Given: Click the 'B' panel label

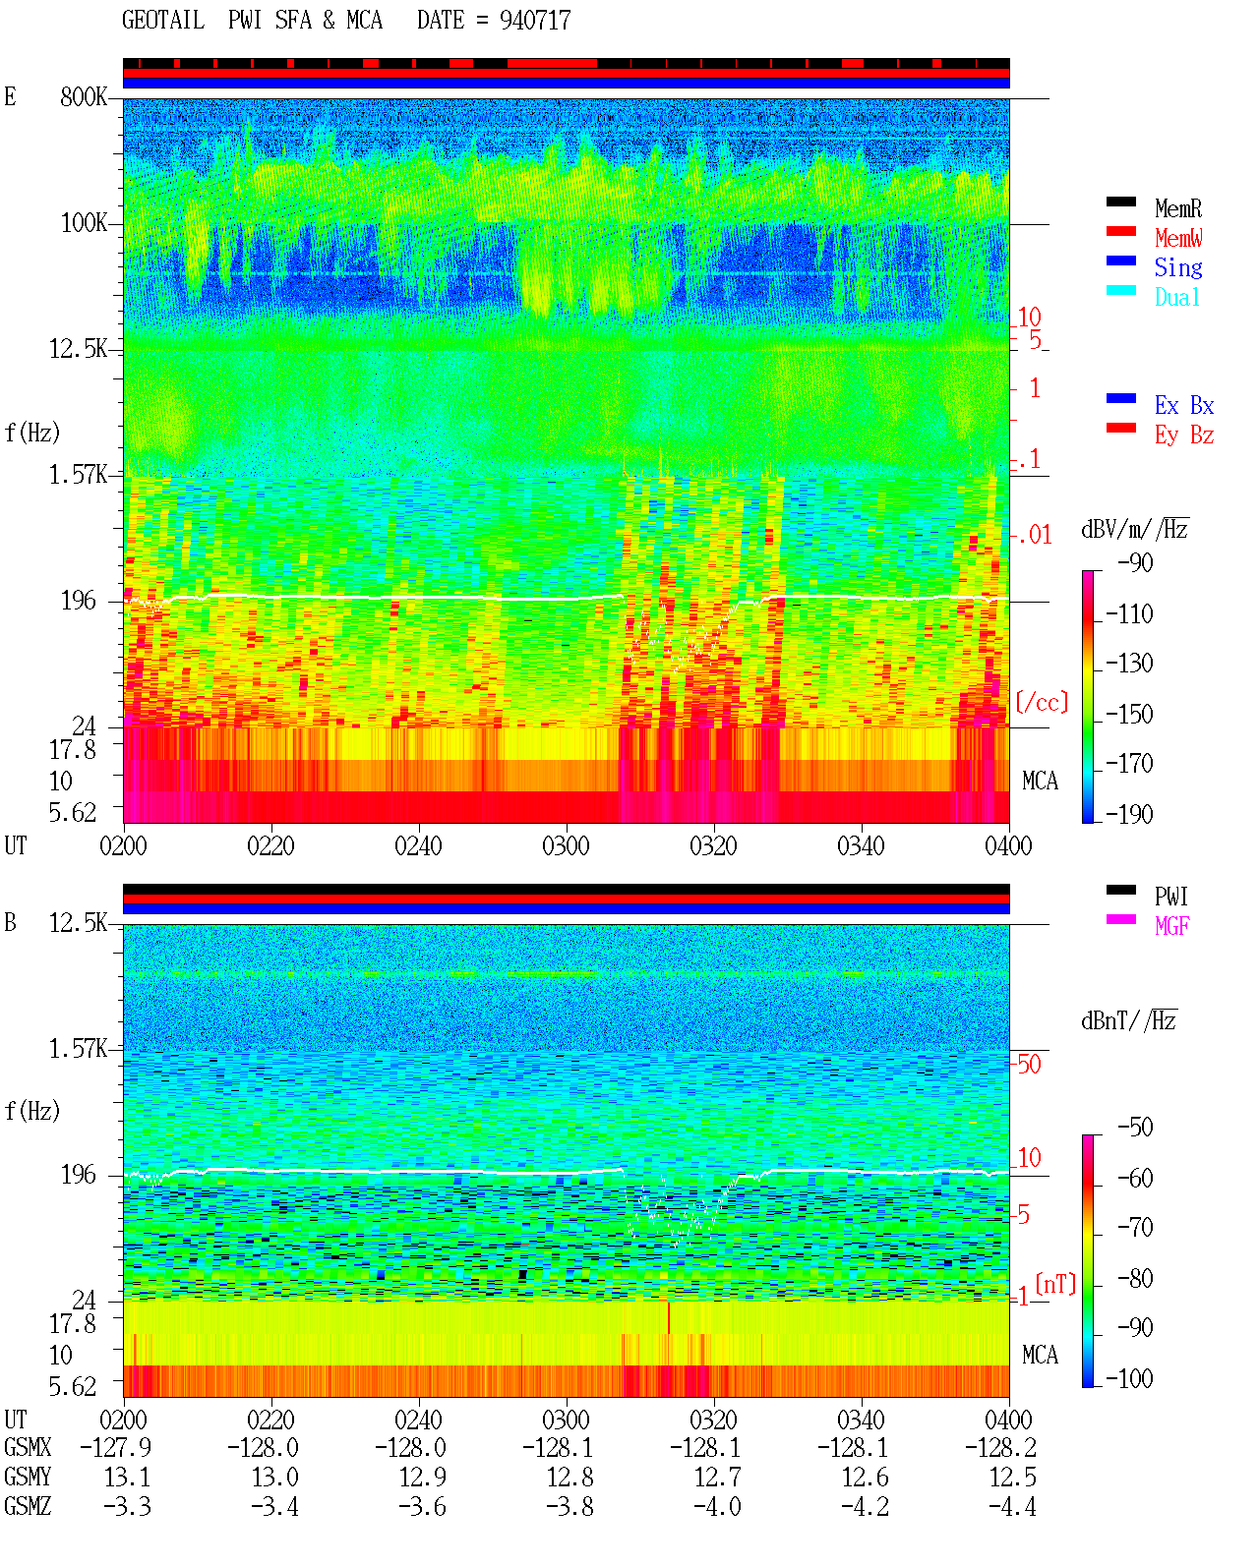Looking at the screenshot, I should tap(11, 923).
